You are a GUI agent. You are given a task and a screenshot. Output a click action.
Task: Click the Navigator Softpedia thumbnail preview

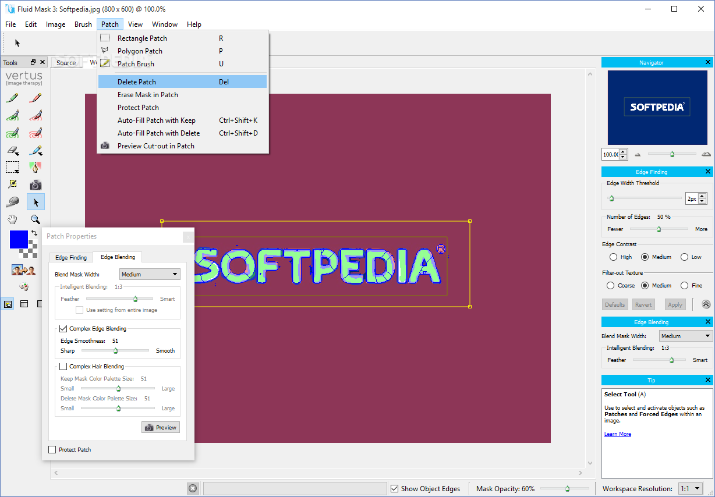(x=656, y=107)
